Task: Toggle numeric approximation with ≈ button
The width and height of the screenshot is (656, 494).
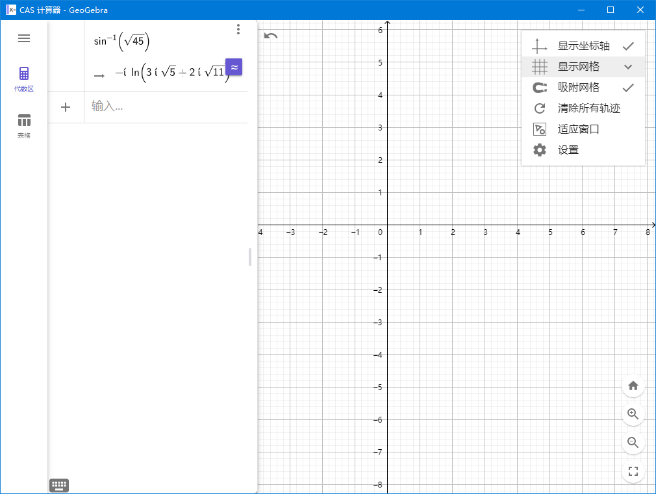Action: coord(234,67)
